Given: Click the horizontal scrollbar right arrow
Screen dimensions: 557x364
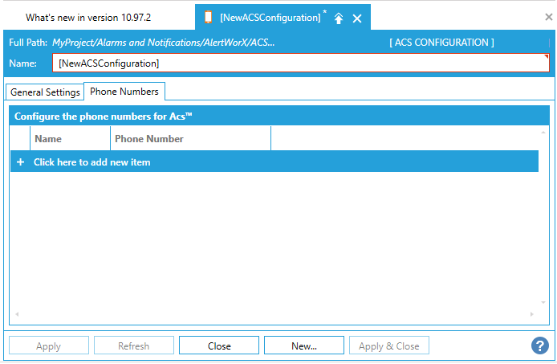Looking at the screenshot, I should pos(531,314).
